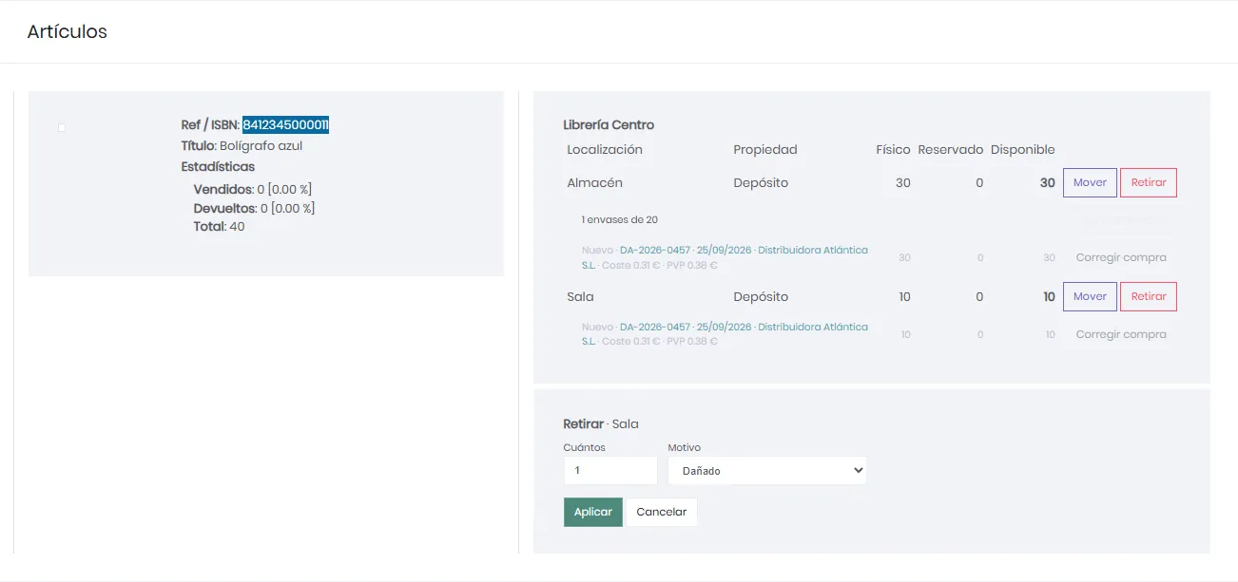
Task: Click the Vendidos statistic line
Action: [x=253, y=190]
